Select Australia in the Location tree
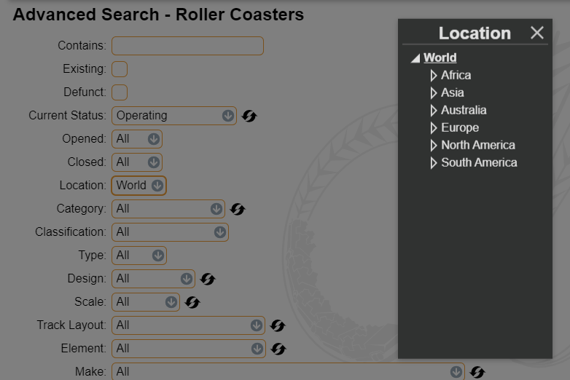This screenshot has width=570, height=380. [464, 110]
